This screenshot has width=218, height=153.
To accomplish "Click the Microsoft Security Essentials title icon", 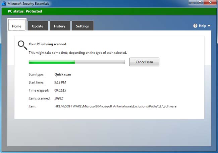I will tap(4, 3).
